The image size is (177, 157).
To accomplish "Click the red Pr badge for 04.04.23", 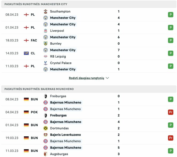I will pos(171,112).
